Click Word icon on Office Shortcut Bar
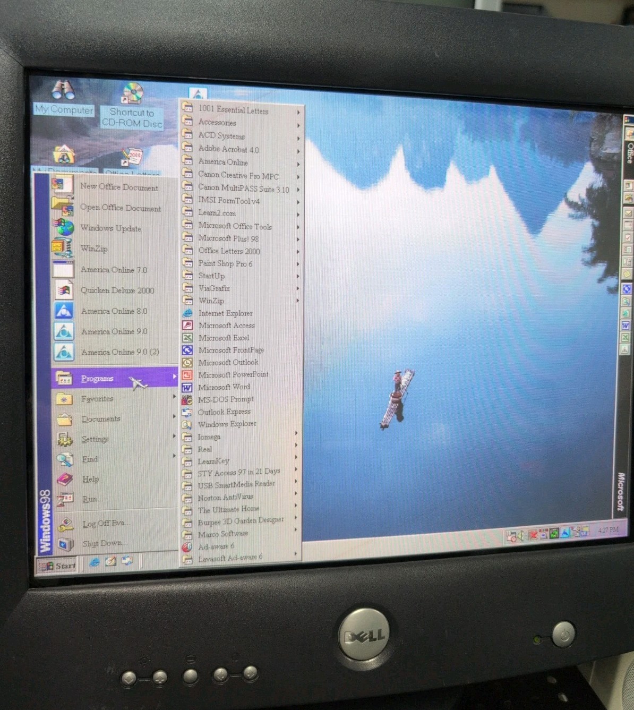The height and width of the screenshot is (710, 634). 626,325
